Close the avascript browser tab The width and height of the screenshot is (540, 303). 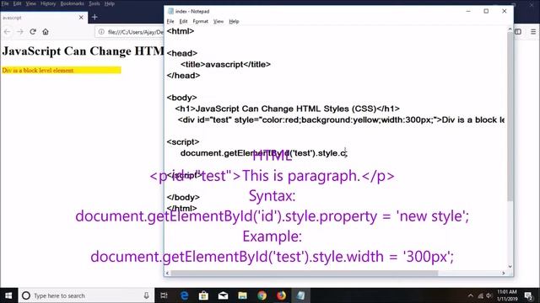pos(81,17)
